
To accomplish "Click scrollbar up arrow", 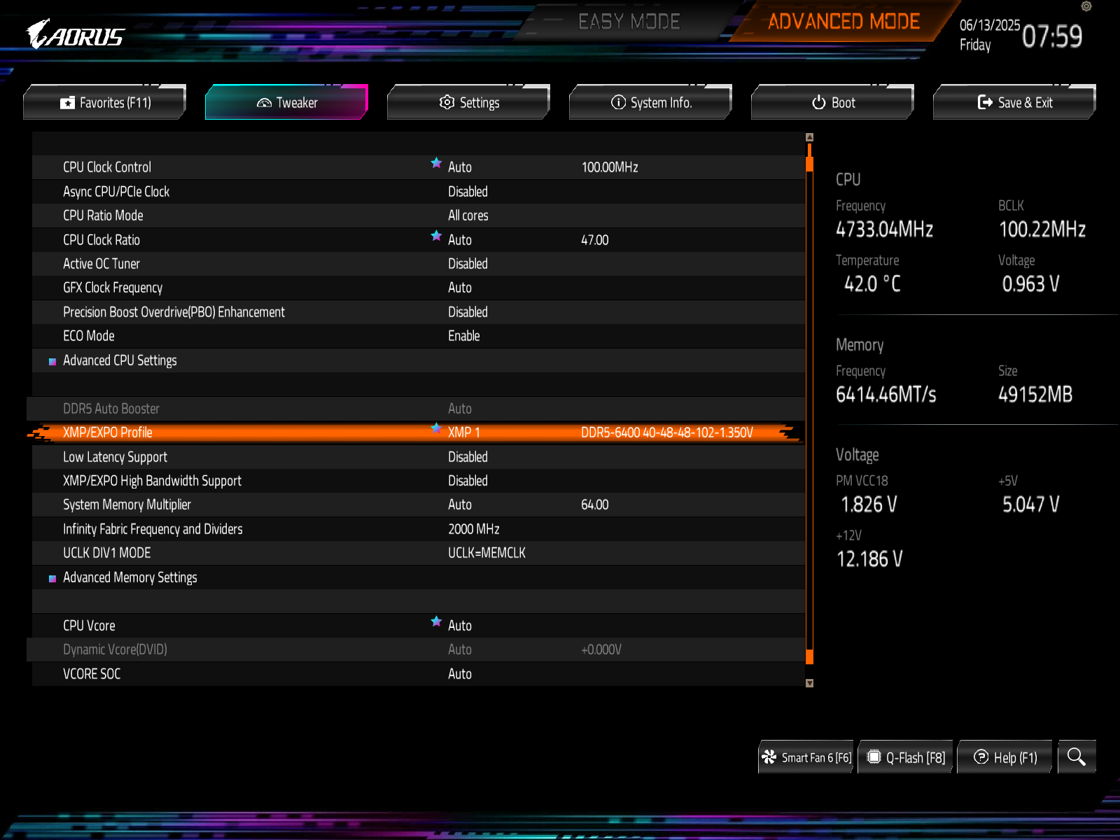I will (x=809, y=137).
